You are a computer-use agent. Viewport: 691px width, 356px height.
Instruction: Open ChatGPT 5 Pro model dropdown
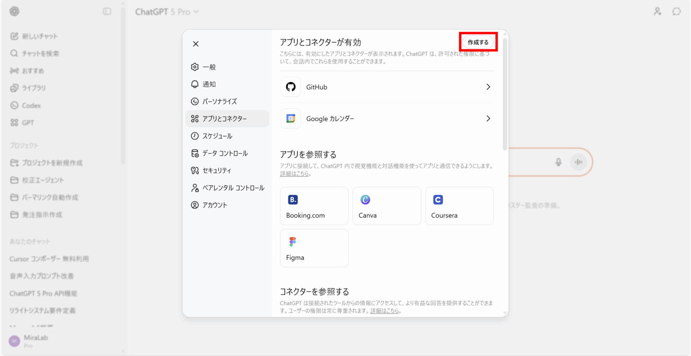point(167,12)
